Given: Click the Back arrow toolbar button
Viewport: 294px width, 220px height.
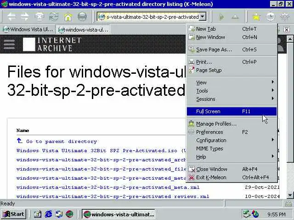Looking at the screenshot, I should 11,17.
